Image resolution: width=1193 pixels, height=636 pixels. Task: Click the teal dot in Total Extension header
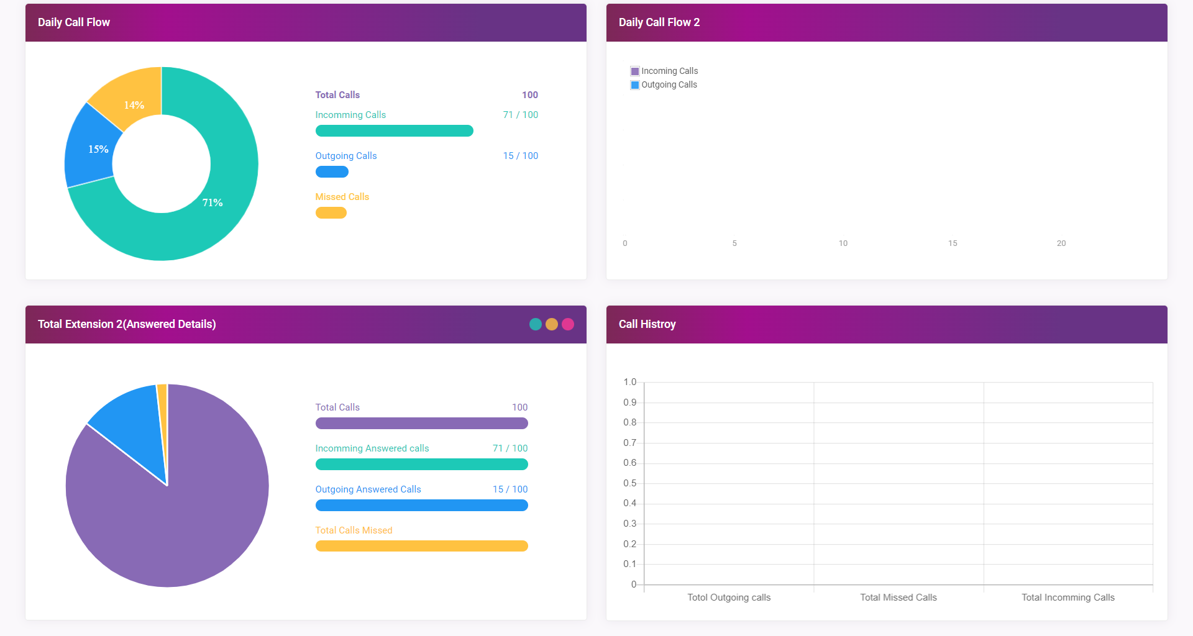(535, 324)
